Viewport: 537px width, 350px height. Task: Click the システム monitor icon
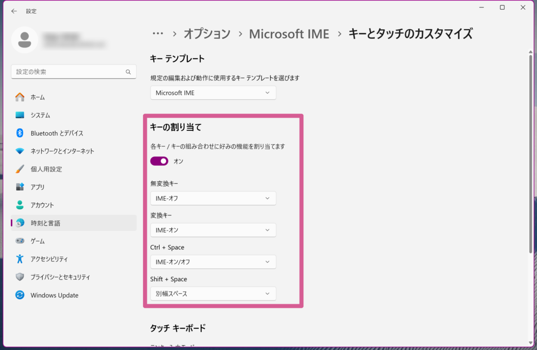20,115
